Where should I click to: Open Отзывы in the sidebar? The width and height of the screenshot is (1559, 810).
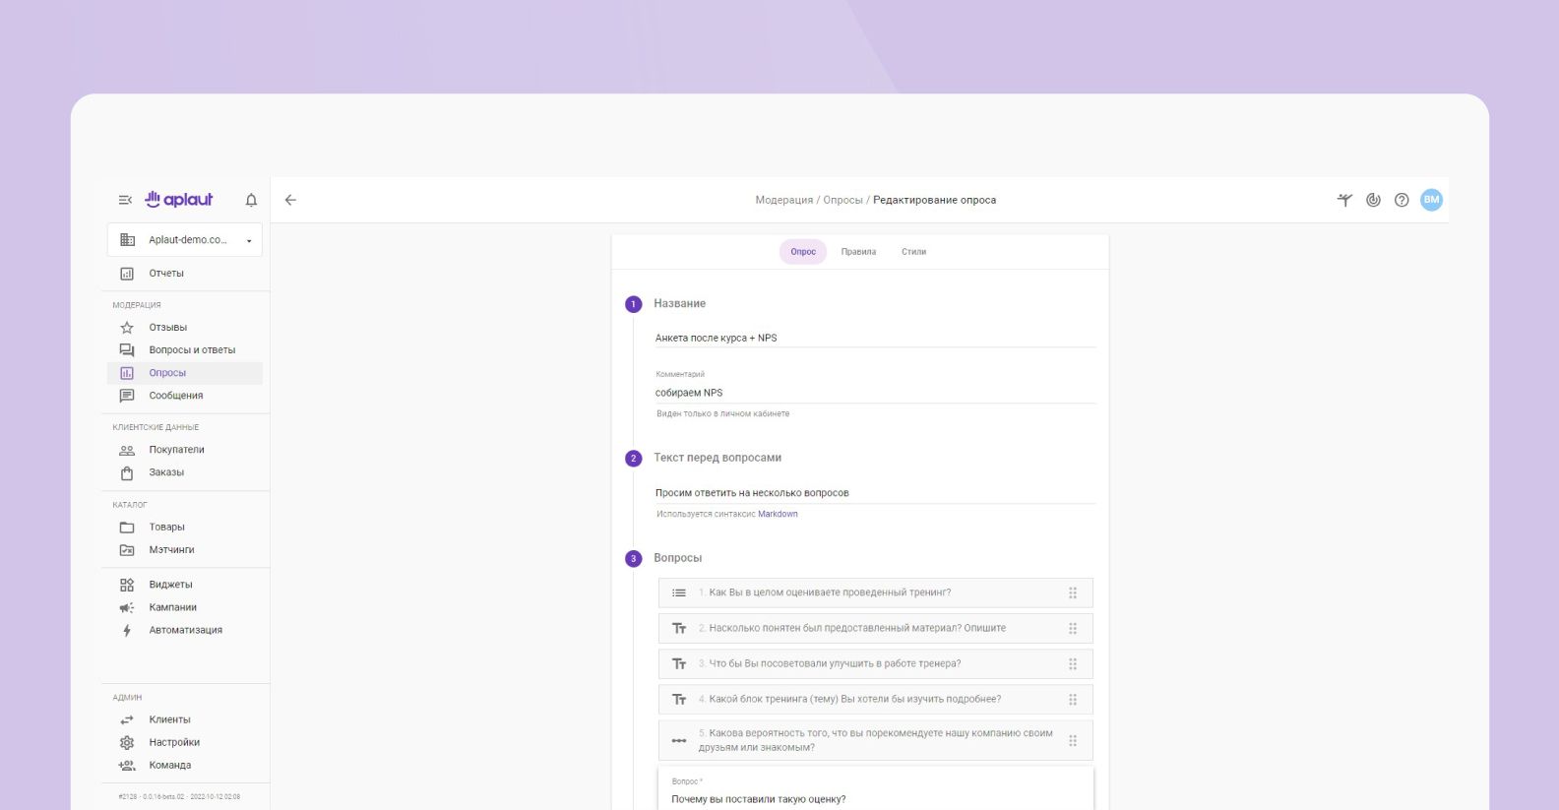tap(167, 328)
